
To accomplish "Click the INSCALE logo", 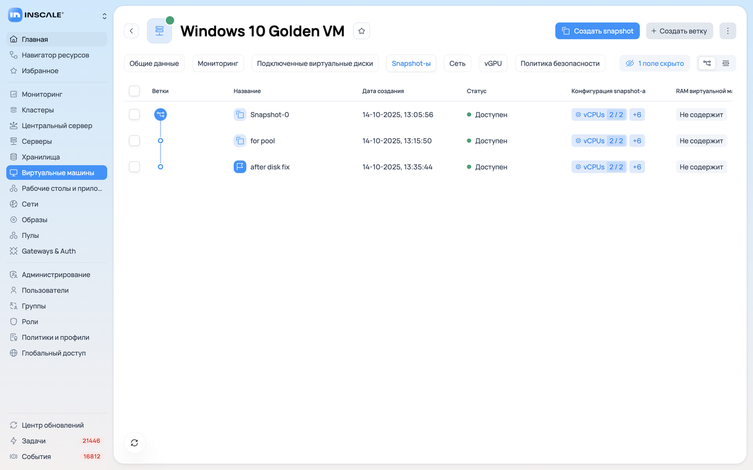I will (x=36, y=15).
